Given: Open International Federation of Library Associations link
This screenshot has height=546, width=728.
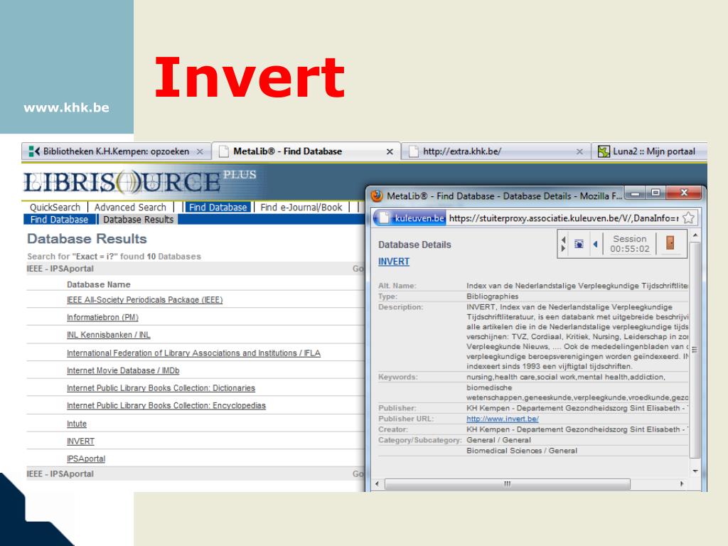Looking at the screenshot, I should coord(193,353).
